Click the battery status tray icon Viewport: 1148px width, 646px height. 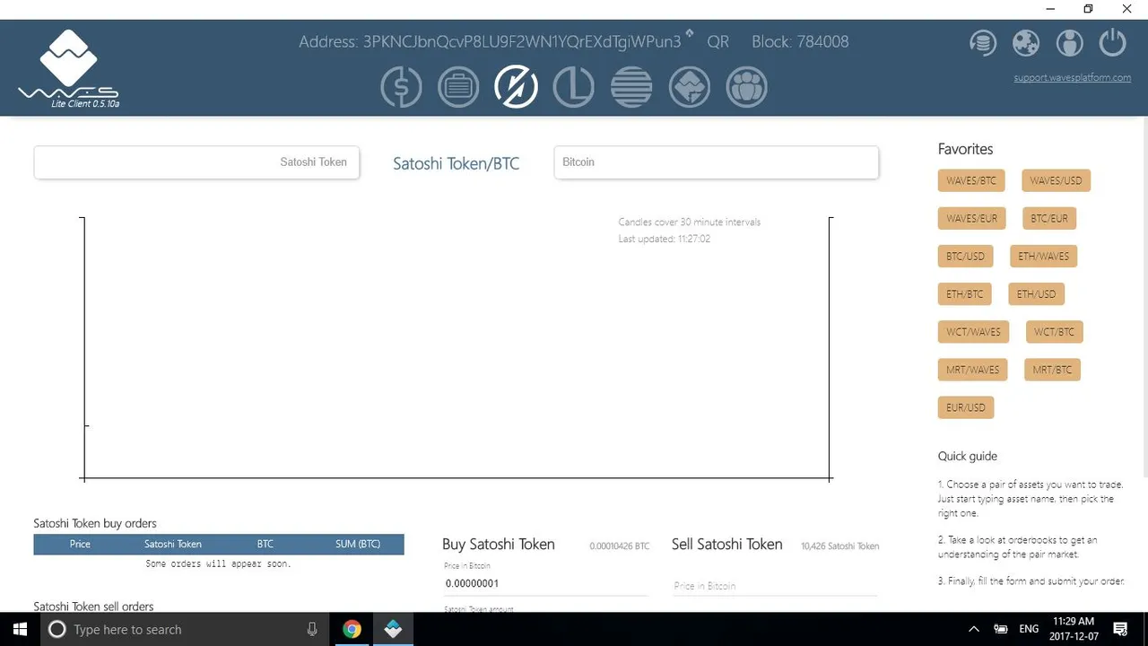tap(1001, 629)
